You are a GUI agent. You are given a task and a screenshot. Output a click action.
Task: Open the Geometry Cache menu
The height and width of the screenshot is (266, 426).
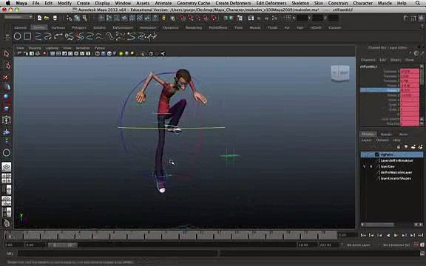194,3
